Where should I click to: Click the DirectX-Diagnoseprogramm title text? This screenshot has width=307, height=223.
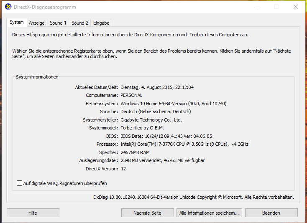pyautogui.click(x=45, y=7)
